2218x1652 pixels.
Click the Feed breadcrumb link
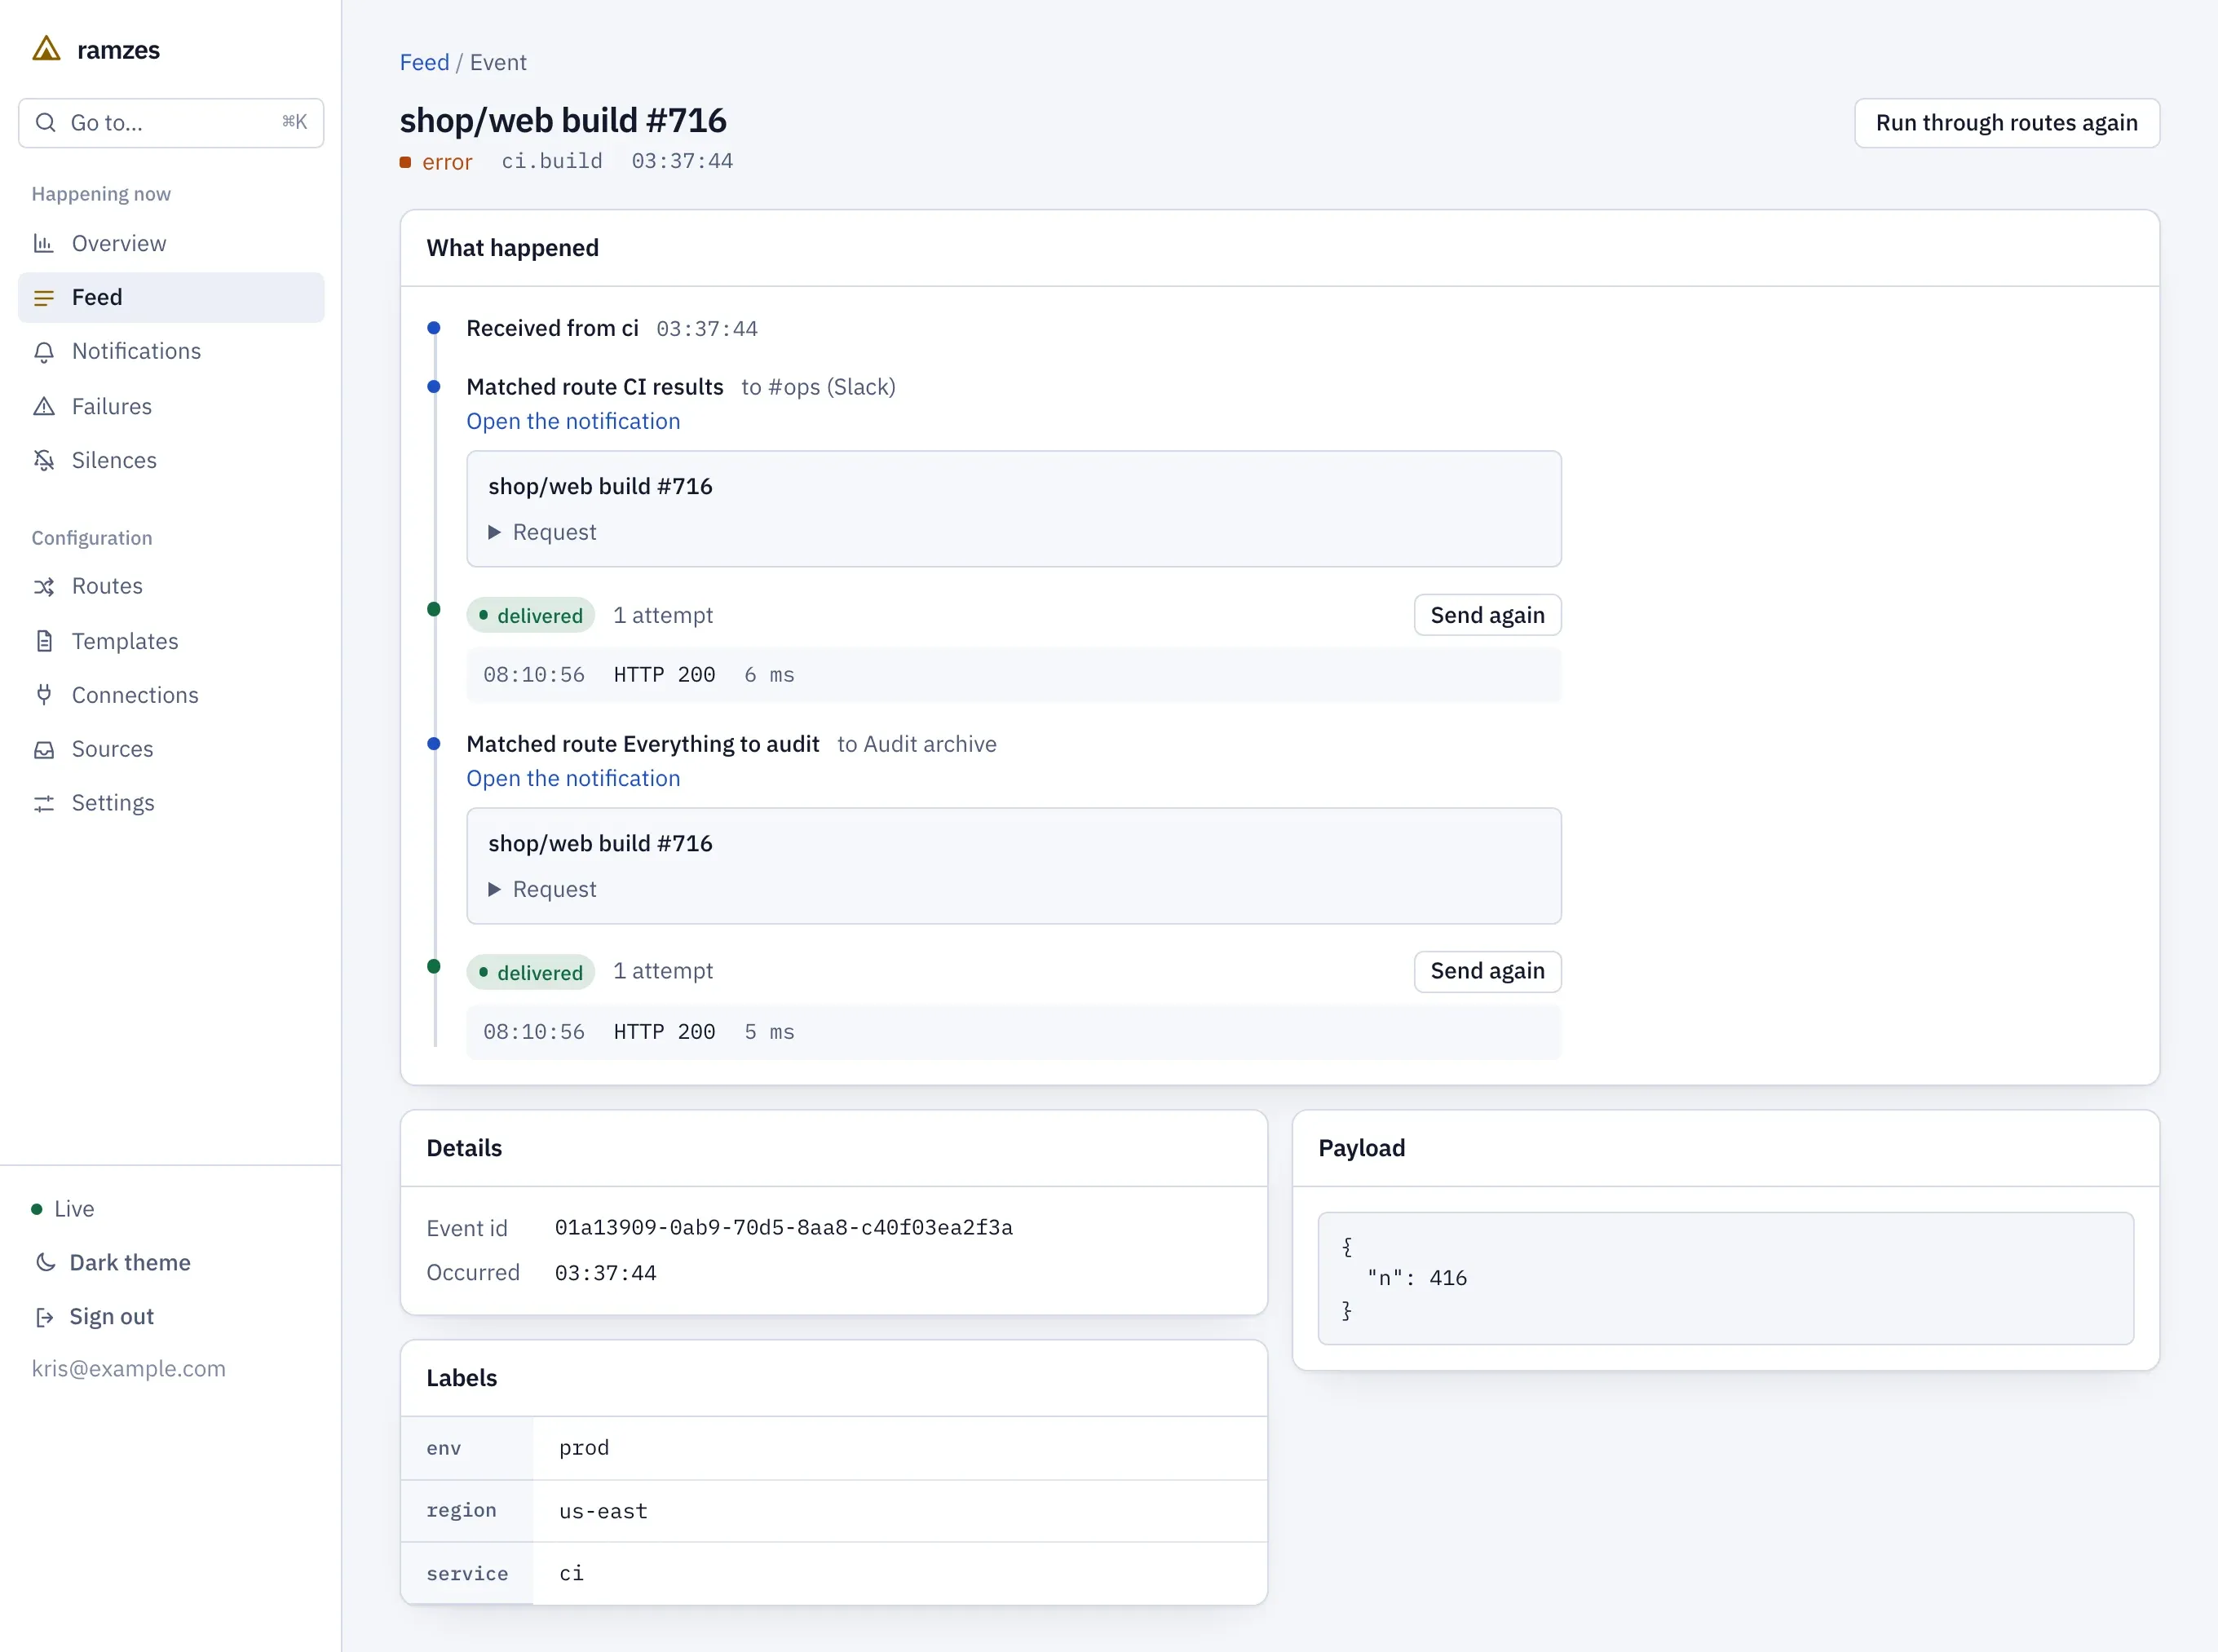pos(424,62)
